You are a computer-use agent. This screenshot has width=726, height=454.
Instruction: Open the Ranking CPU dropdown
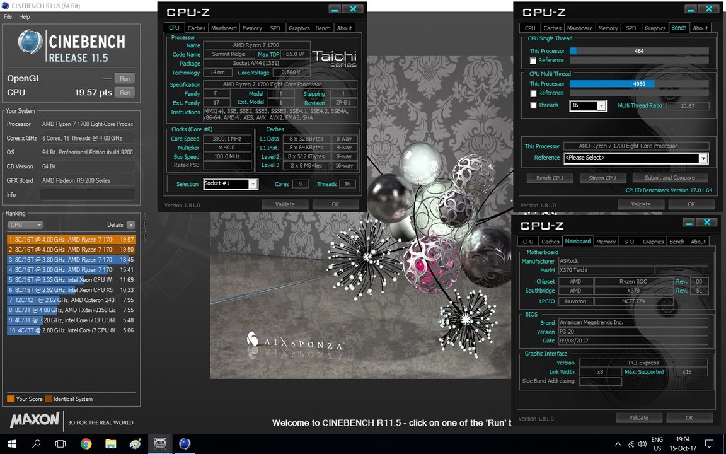(x=25, y=224)
